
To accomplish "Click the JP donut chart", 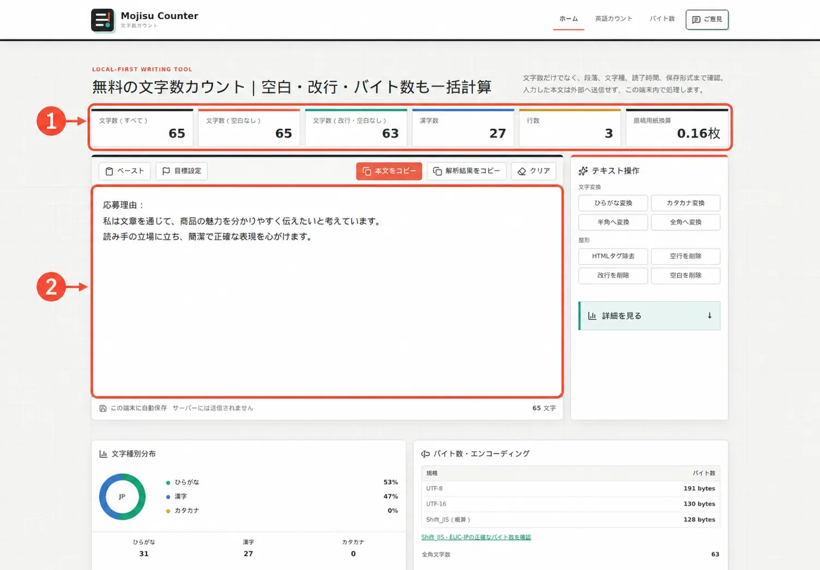I will [122, 496].
